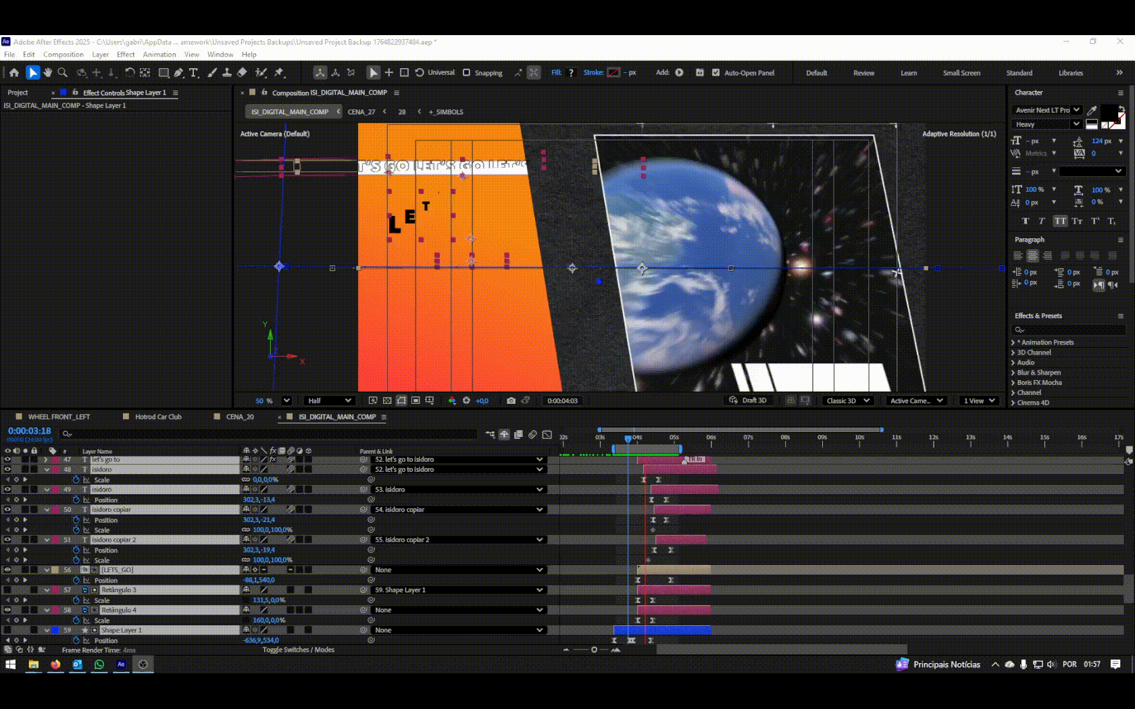Open the Animation menu
1135x709 pixels.
[159, 55]
